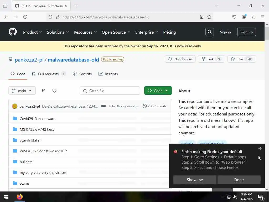The image size is (269, 202).
Task: Open the ScaryInstaller folder
Action: 30,140
